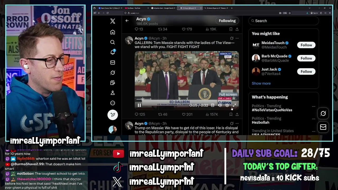Click Sign in in browser toolbar
Screen dimensions: 338x190
pos(314,13)
